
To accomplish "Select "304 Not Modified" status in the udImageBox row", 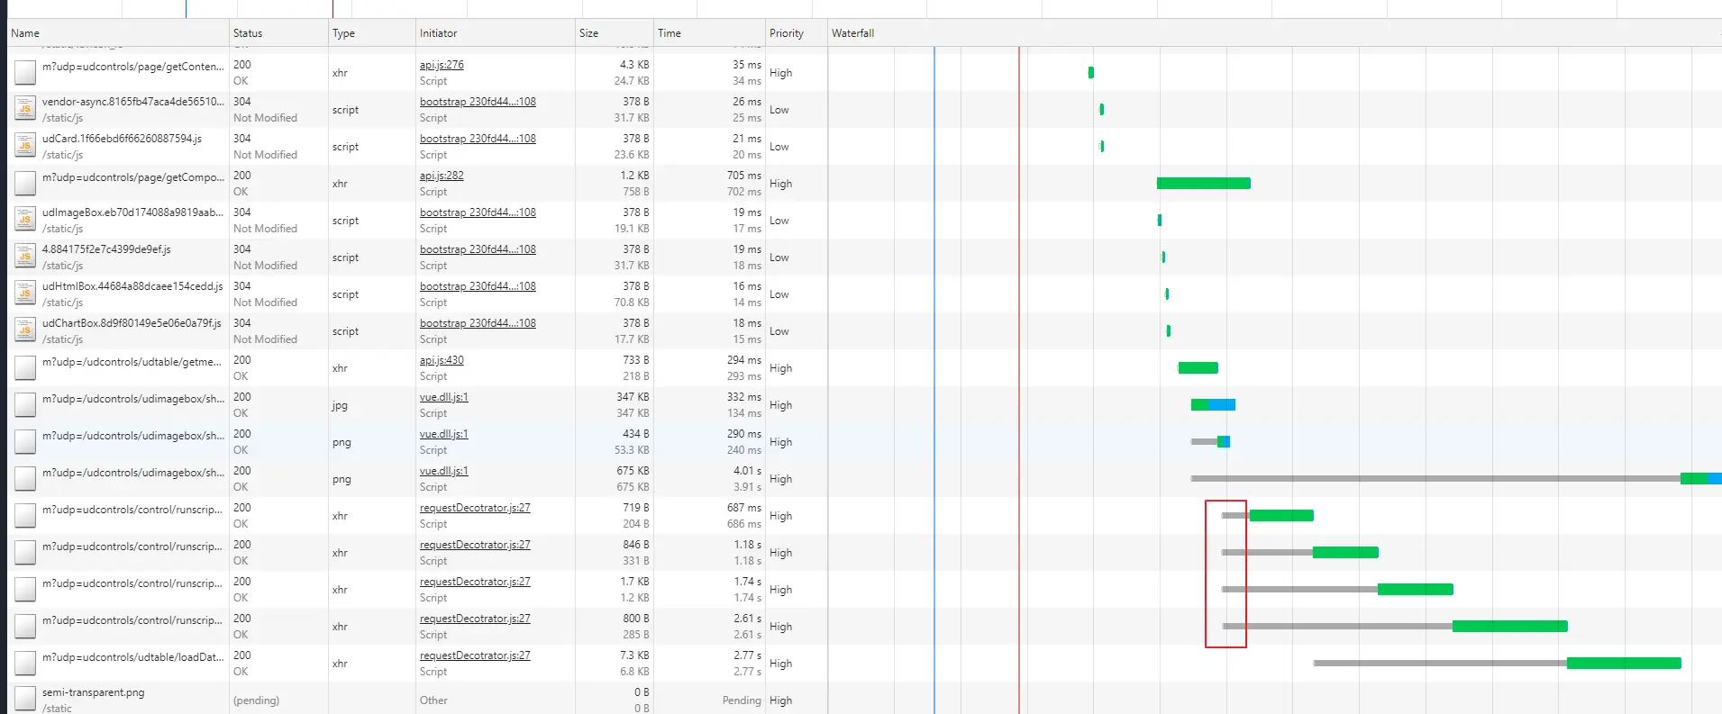I will 265,221.
